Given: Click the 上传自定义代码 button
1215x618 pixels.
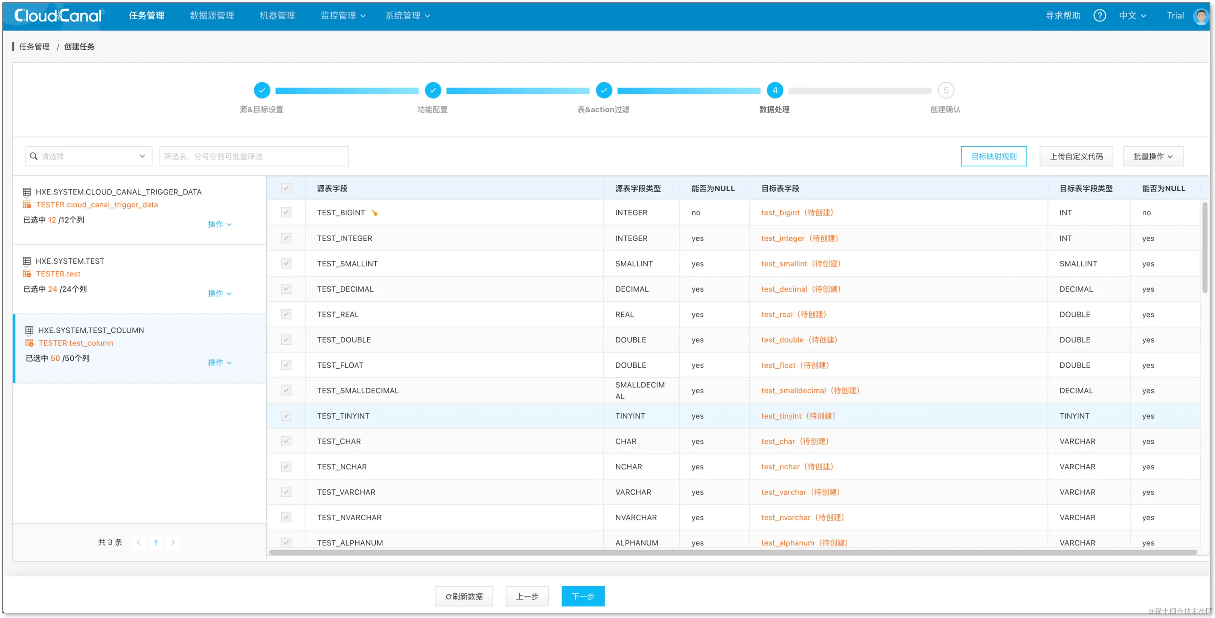Looking at the screenshot, I should point(1076,156).
